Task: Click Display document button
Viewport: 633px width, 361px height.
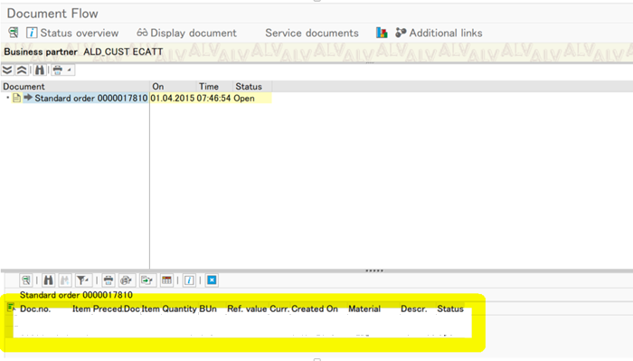Action: point(187,33)
